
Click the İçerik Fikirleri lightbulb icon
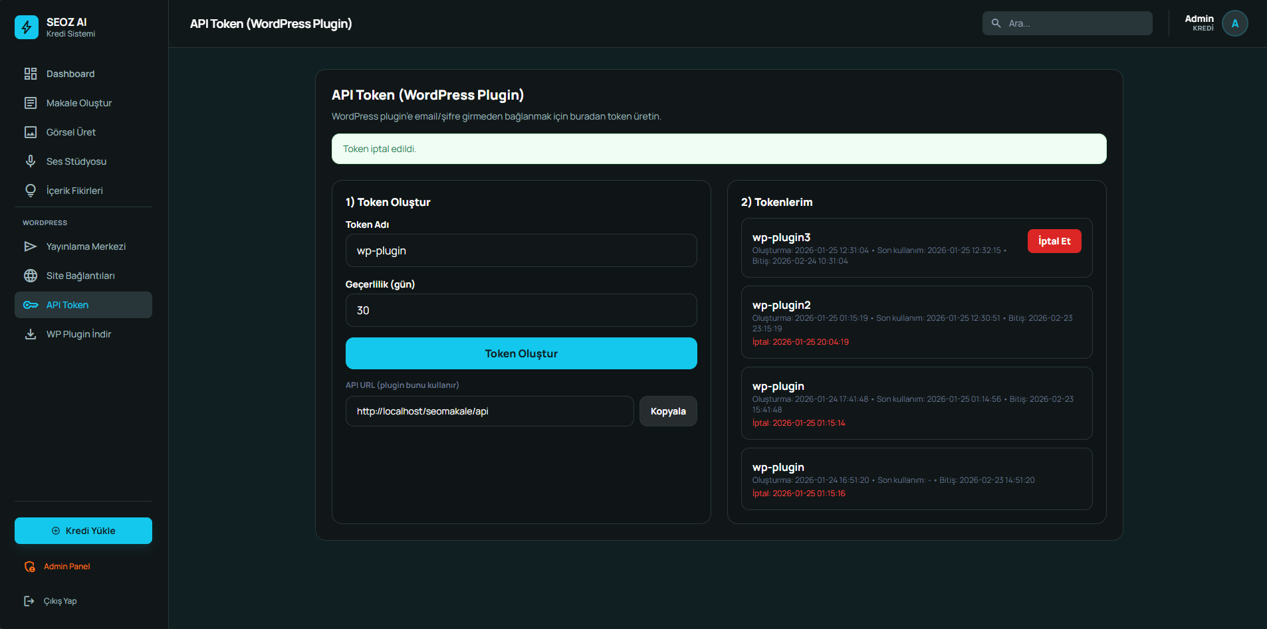pos(31,191)
